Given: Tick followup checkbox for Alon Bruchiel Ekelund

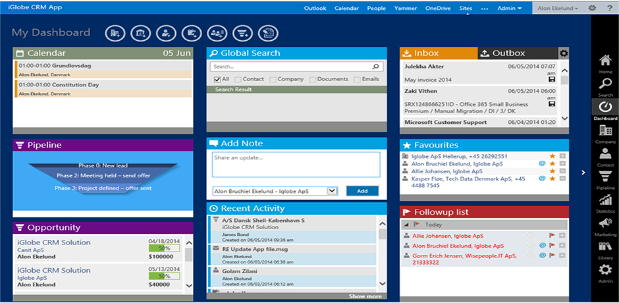Looking at the screenshot, I should pyautogui.click(x=531, y=245).
